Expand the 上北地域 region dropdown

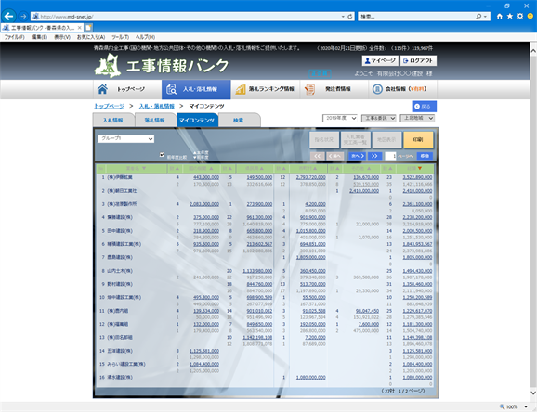pyautogui.click(x=418, y=118)
